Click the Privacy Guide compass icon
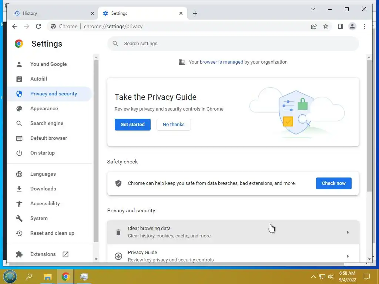The height and width of the screenshot is (284, 379). 118,256
